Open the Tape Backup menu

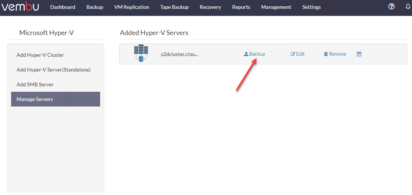pyautogui.click(x=174, y=7)
